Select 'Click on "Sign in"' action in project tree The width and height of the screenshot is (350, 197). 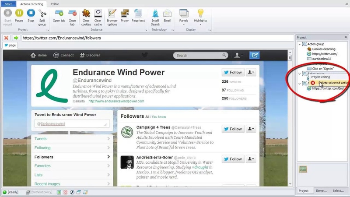[324, 69]
